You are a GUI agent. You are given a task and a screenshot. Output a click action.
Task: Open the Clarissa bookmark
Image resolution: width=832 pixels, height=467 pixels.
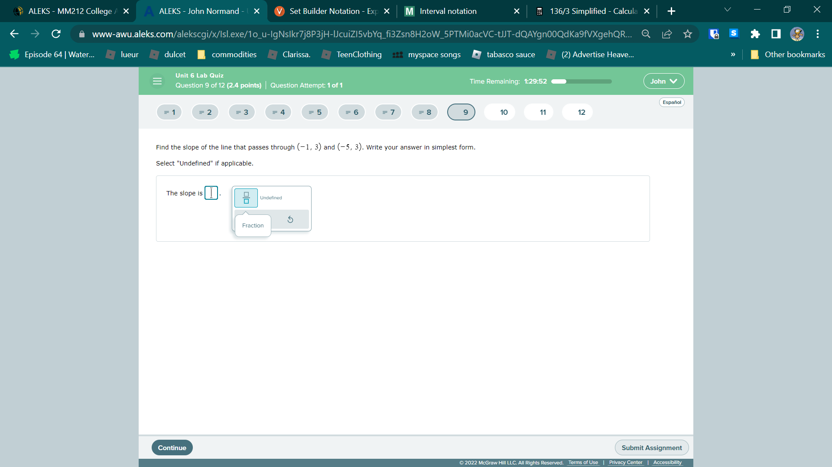click(289, 55)
